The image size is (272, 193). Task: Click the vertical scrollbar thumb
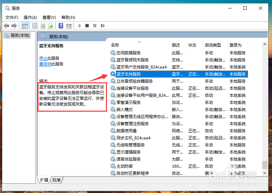coord(265,165)
